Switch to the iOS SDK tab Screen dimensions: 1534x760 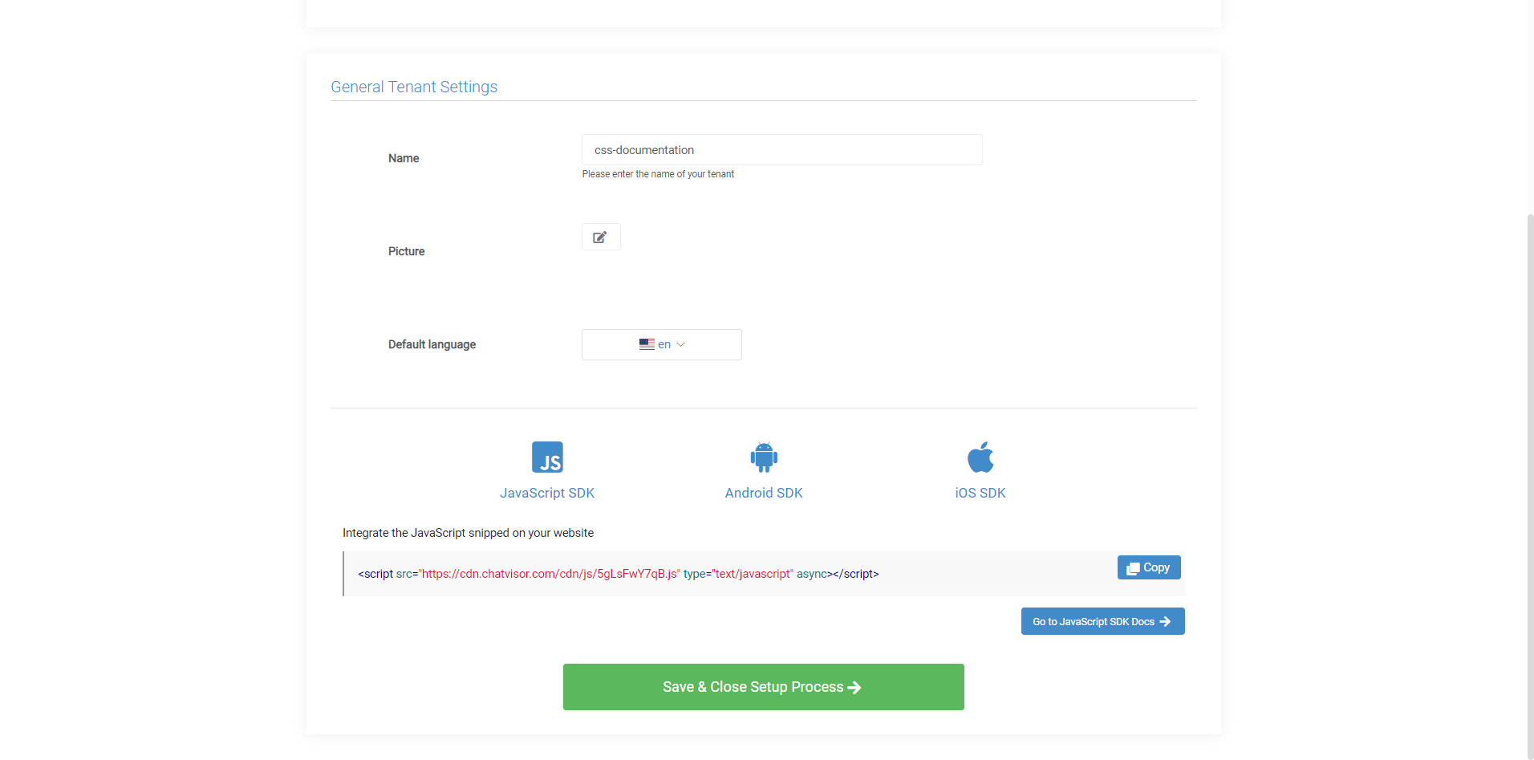(x=980, y=493)
